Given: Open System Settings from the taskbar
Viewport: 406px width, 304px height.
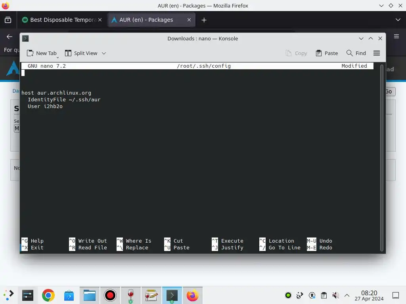Looking at the screenshot, I should point(28,295).
